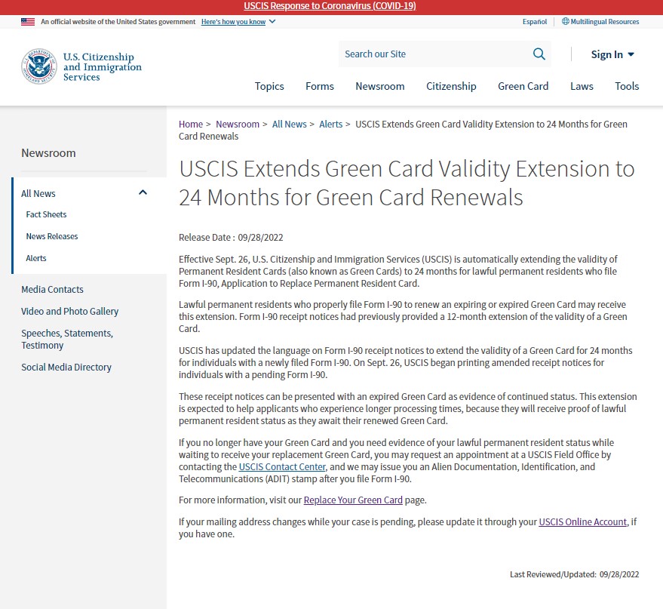Screen dimensions: 663x609
Task: Open the Tools menu
Action: click(x=627, y=86)
